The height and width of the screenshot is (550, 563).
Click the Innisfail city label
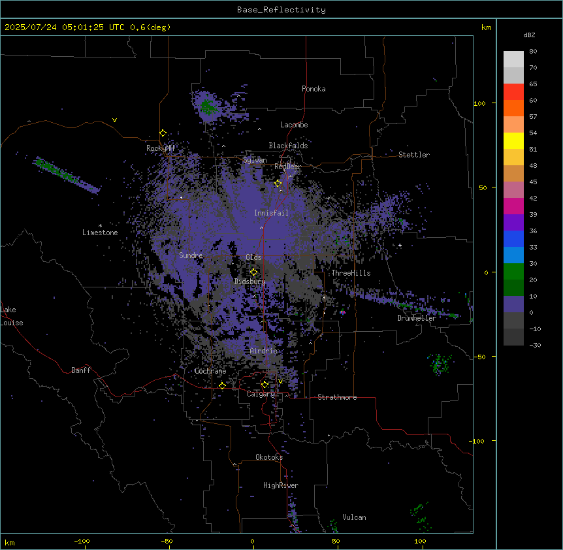pos(271,213)
